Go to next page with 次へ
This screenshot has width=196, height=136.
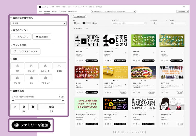143,132
